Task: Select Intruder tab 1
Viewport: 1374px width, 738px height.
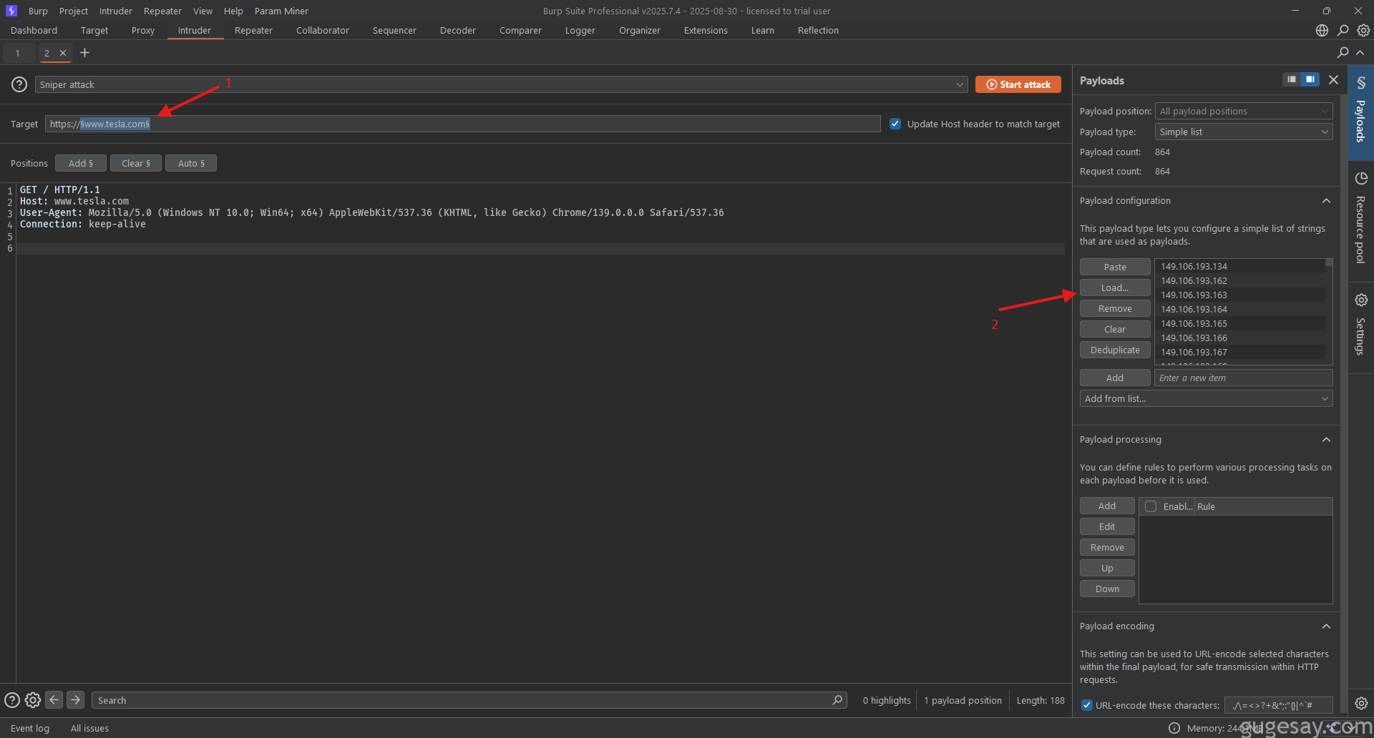Action: click(x=18, y=53)
